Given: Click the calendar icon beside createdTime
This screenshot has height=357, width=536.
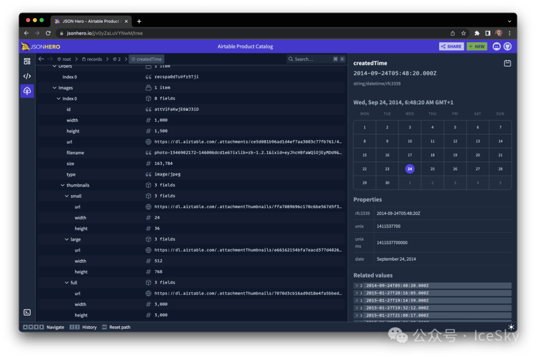Looking at the screenshot, I should coord(507,63).
